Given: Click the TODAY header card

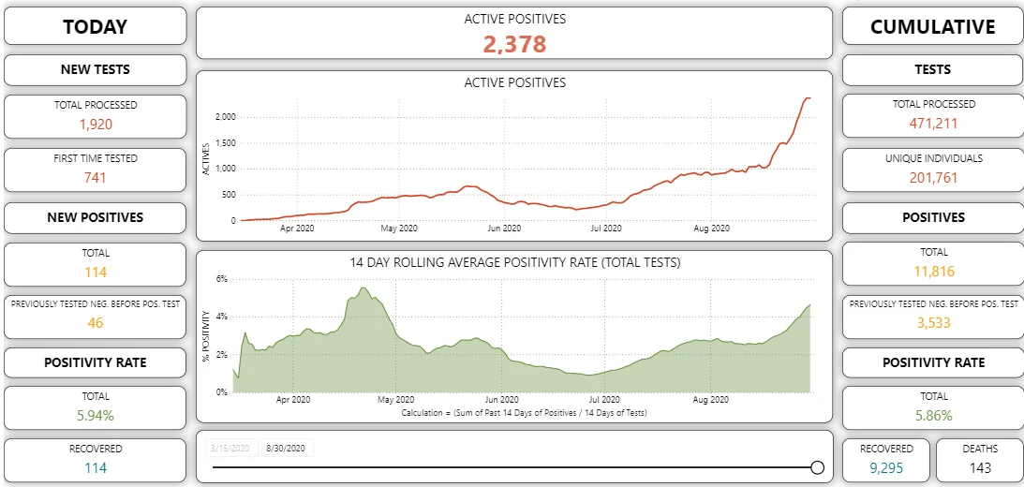Looking at the screenshot, I should pyautogui.click(x=96, y=26).
